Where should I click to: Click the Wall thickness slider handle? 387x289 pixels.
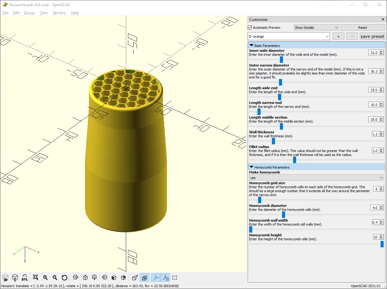tap(273, 141)
